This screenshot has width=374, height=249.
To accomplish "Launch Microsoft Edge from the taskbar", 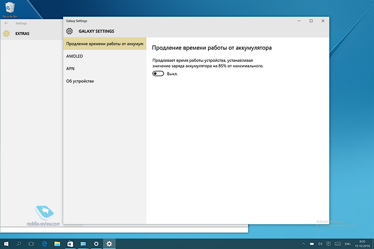I will 44,244.
